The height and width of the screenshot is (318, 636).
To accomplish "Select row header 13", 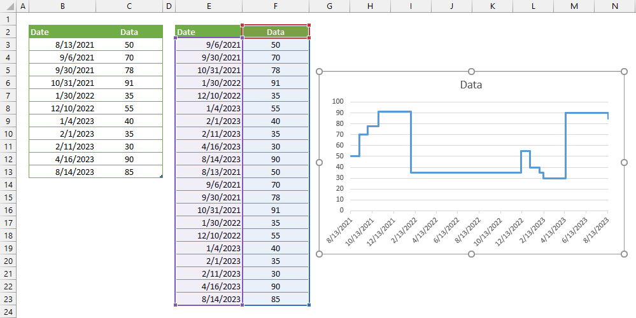I will 8,172.
